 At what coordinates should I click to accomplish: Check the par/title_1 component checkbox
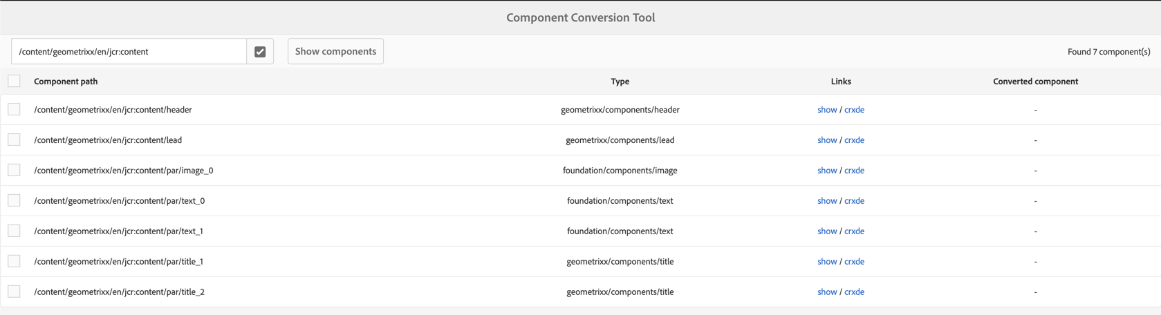pyautogui.click(x=15, y=262)
